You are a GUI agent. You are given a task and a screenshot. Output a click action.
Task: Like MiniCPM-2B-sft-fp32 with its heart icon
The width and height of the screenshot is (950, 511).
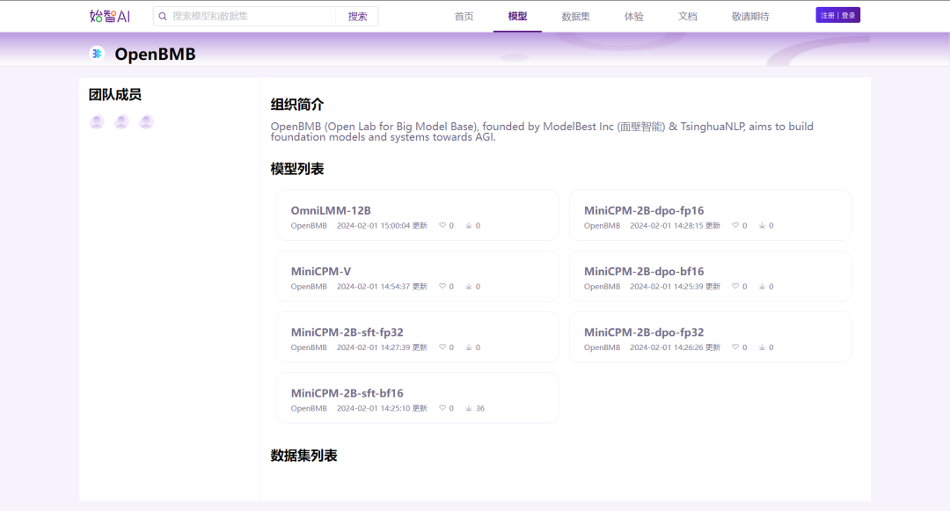(x=442, y=347)
